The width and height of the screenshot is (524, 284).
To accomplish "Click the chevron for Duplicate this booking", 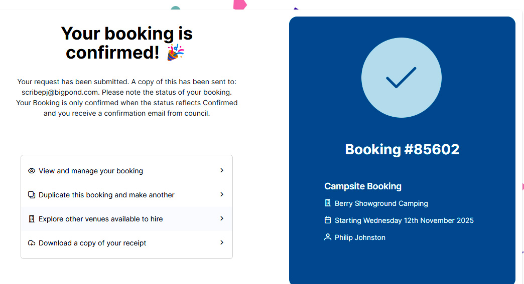I will click(221, 194).
